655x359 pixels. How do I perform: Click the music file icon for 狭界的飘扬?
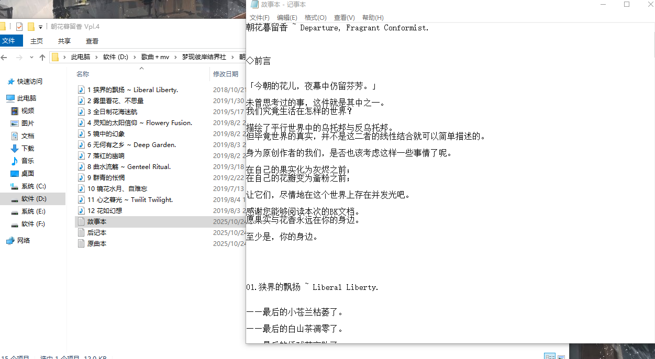[x=81, y=90]
